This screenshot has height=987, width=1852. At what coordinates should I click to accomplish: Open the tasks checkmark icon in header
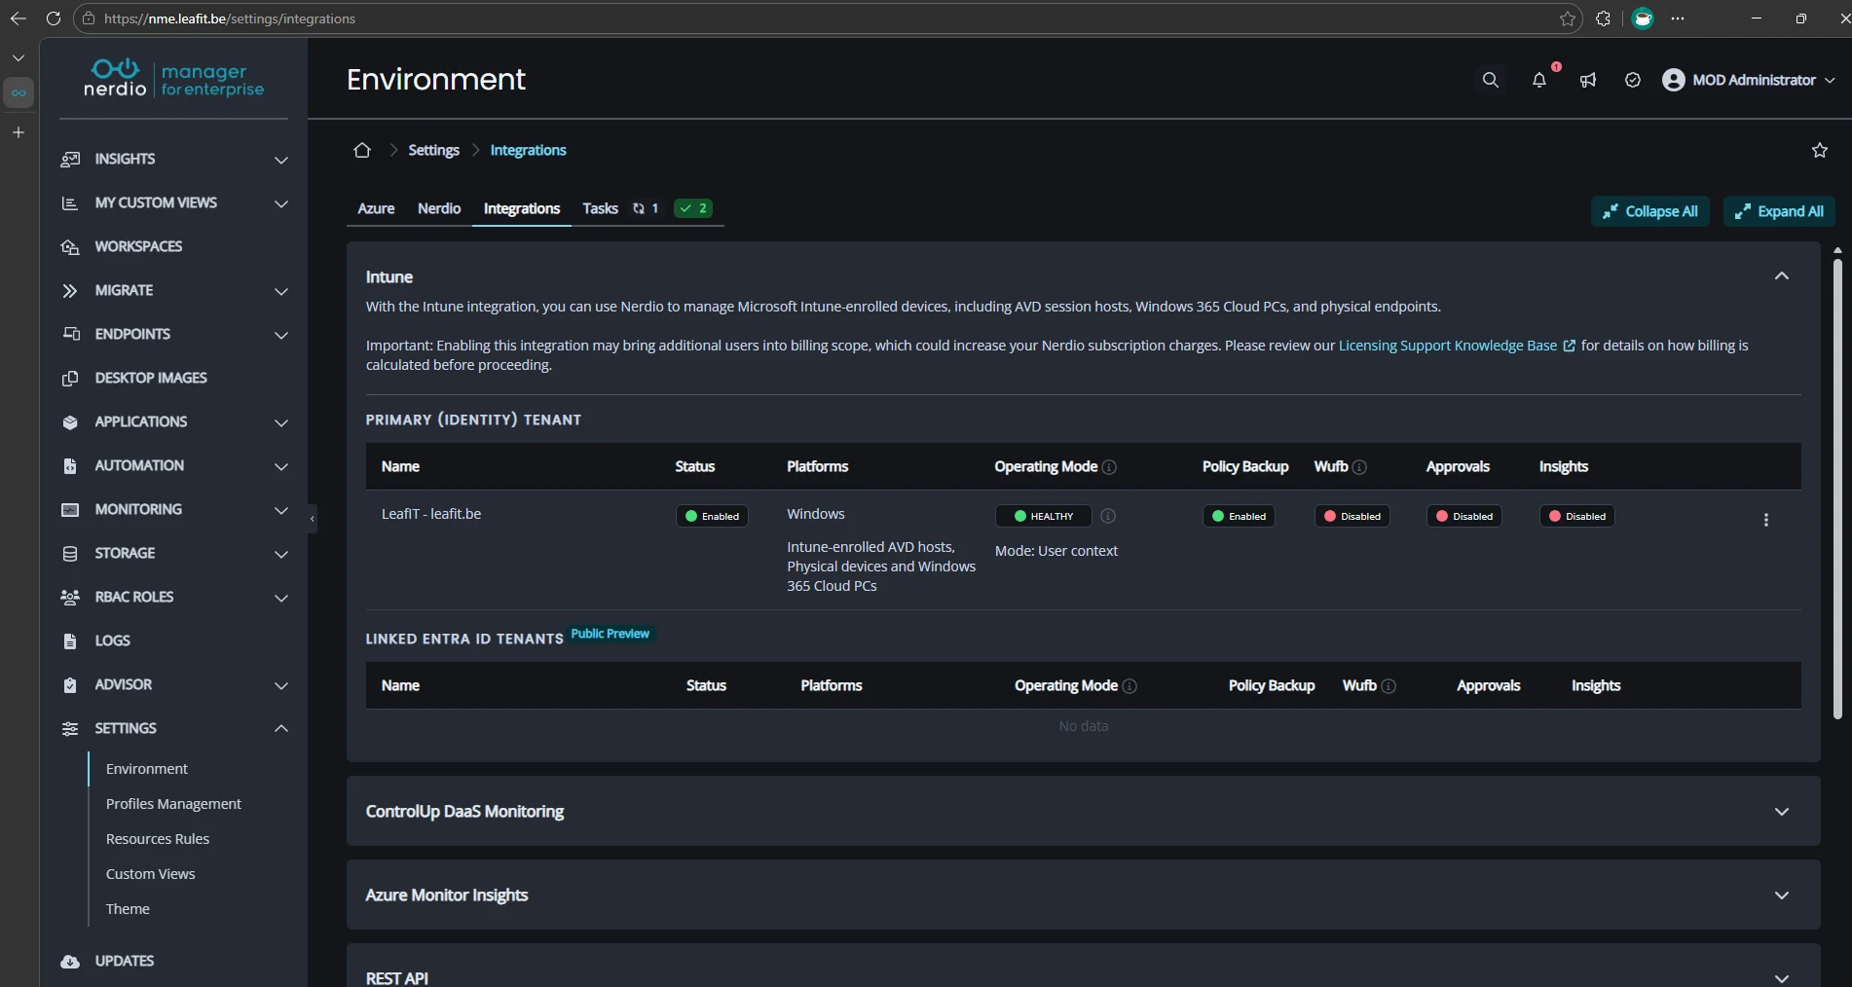[x=1633, y=80]
